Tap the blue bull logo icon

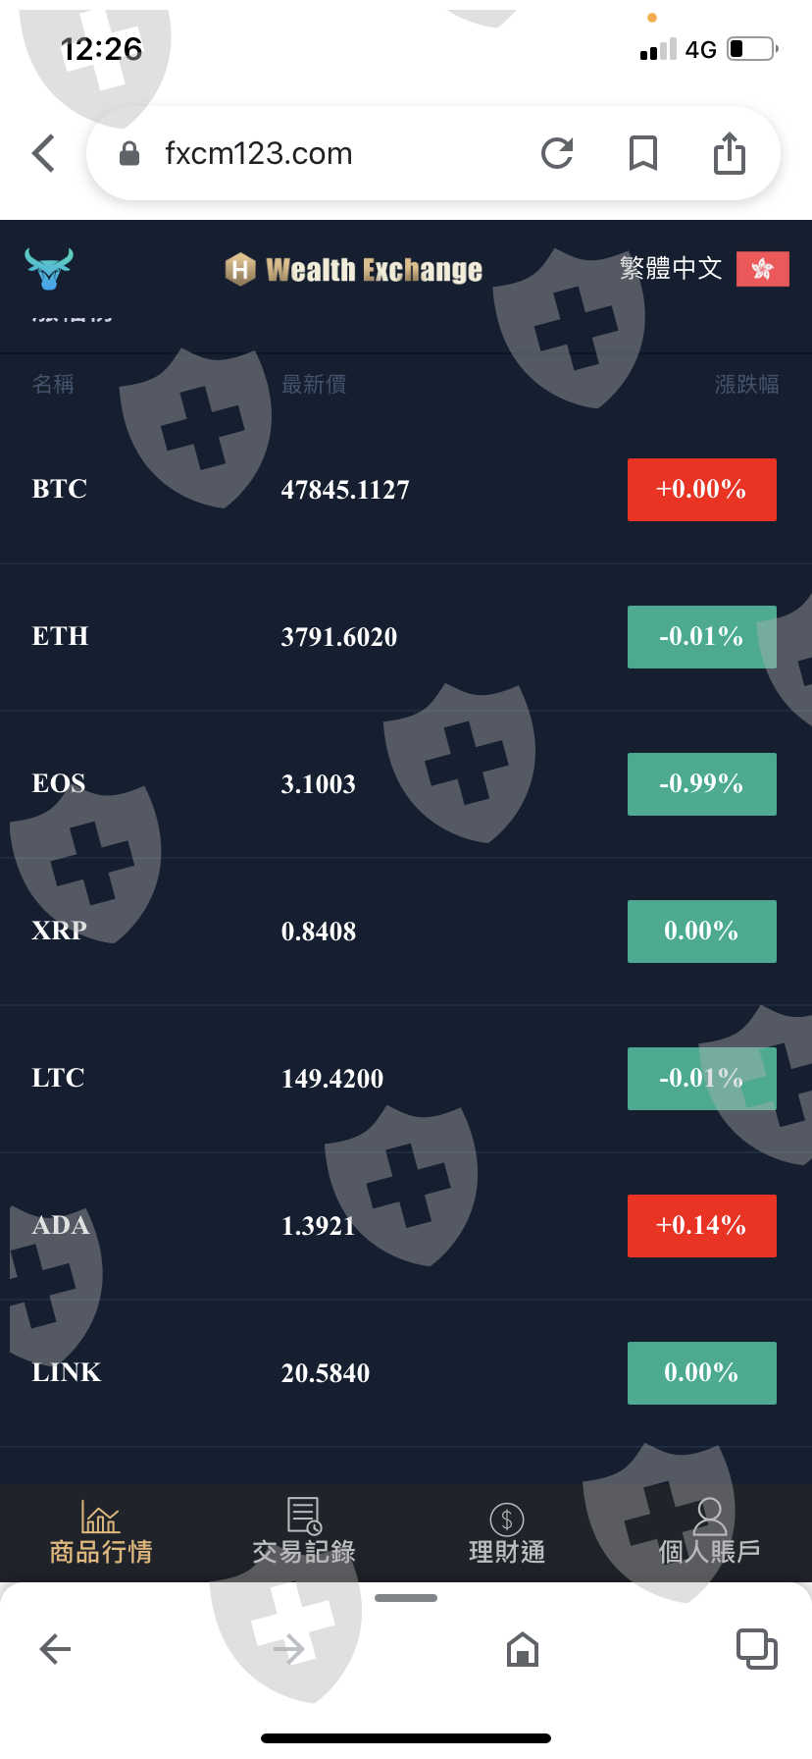point(49,268)
